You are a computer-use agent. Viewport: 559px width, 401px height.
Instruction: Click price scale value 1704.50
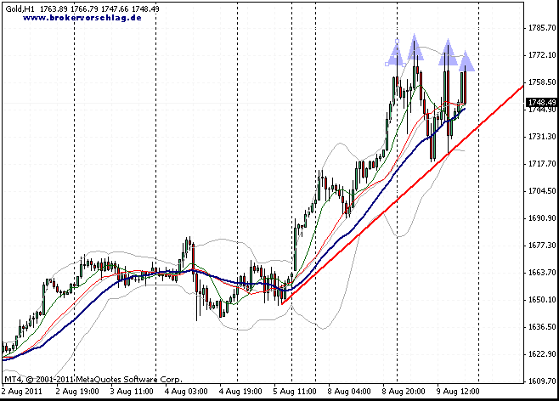[542, 191]
